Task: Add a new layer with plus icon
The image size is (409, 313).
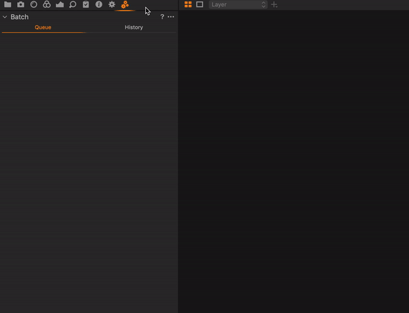Action: click(274, 5)
